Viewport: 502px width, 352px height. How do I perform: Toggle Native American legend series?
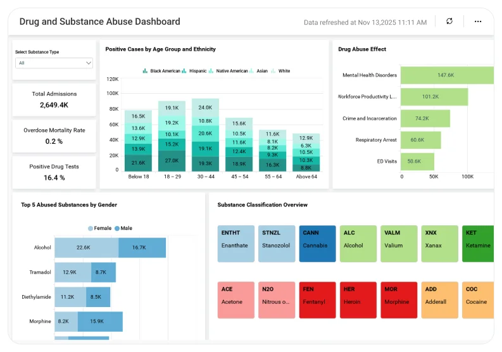tap(229, 71)
